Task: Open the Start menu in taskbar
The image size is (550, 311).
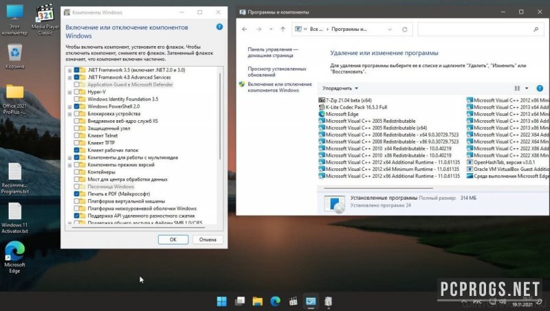Action: click(x=221, y=301)
